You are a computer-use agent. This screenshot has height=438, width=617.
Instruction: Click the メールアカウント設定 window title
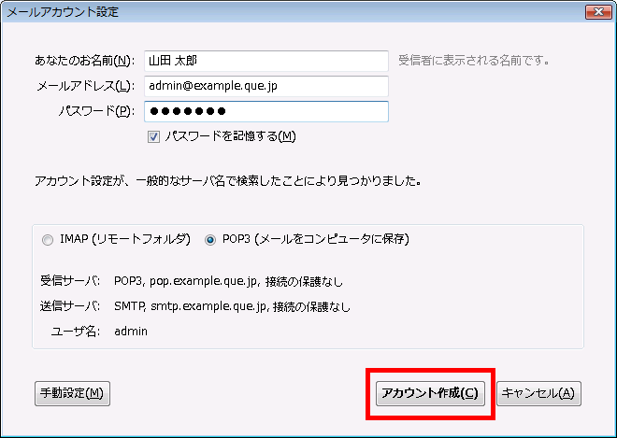(63, 12)
